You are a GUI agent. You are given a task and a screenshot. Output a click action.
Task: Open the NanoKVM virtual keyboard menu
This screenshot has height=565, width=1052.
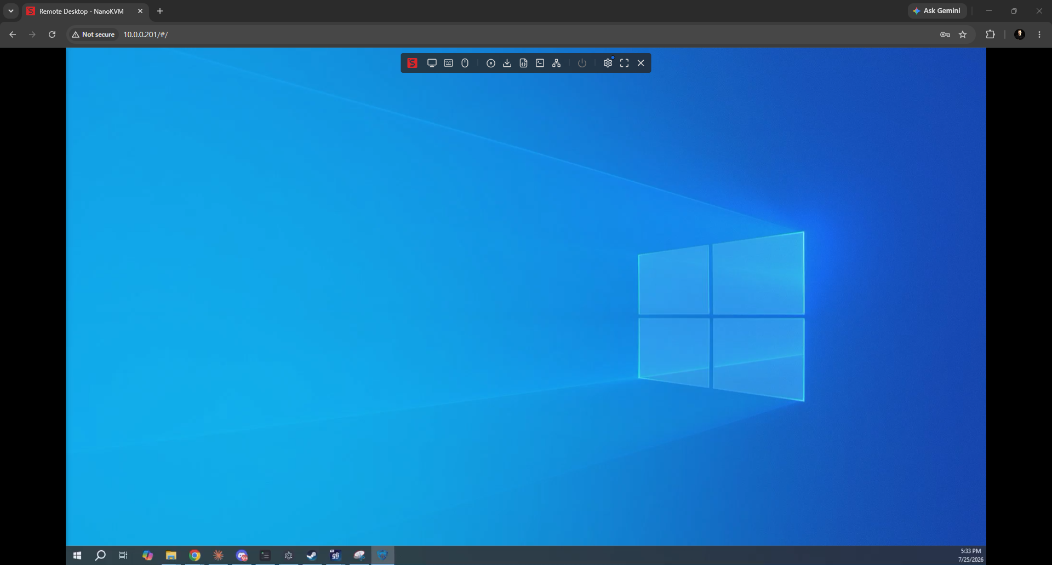tap(448, 63)
